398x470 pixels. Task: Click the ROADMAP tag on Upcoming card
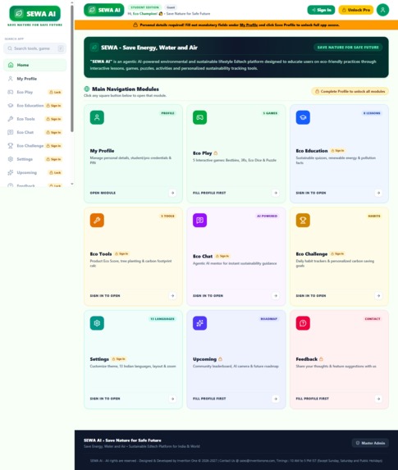[x=269, y=318]
